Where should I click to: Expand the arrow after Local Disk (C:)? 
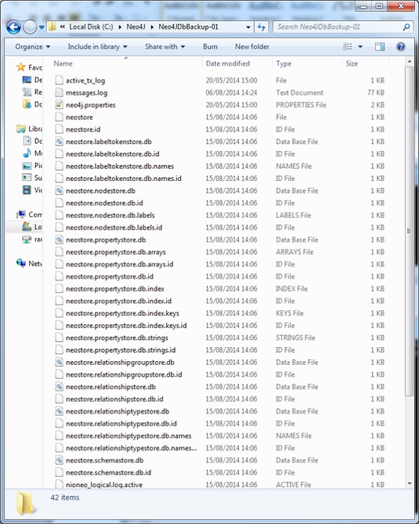click(x=120, y=27)
